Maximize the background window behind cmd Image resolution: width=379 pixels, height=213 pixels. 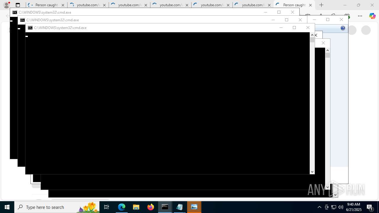click(328, 20)
